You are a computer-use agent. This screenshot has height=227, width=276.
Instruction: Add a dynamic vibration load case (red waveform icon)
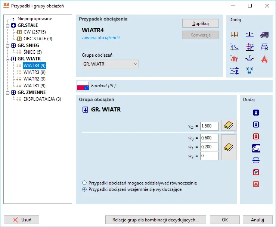point(234,59)
